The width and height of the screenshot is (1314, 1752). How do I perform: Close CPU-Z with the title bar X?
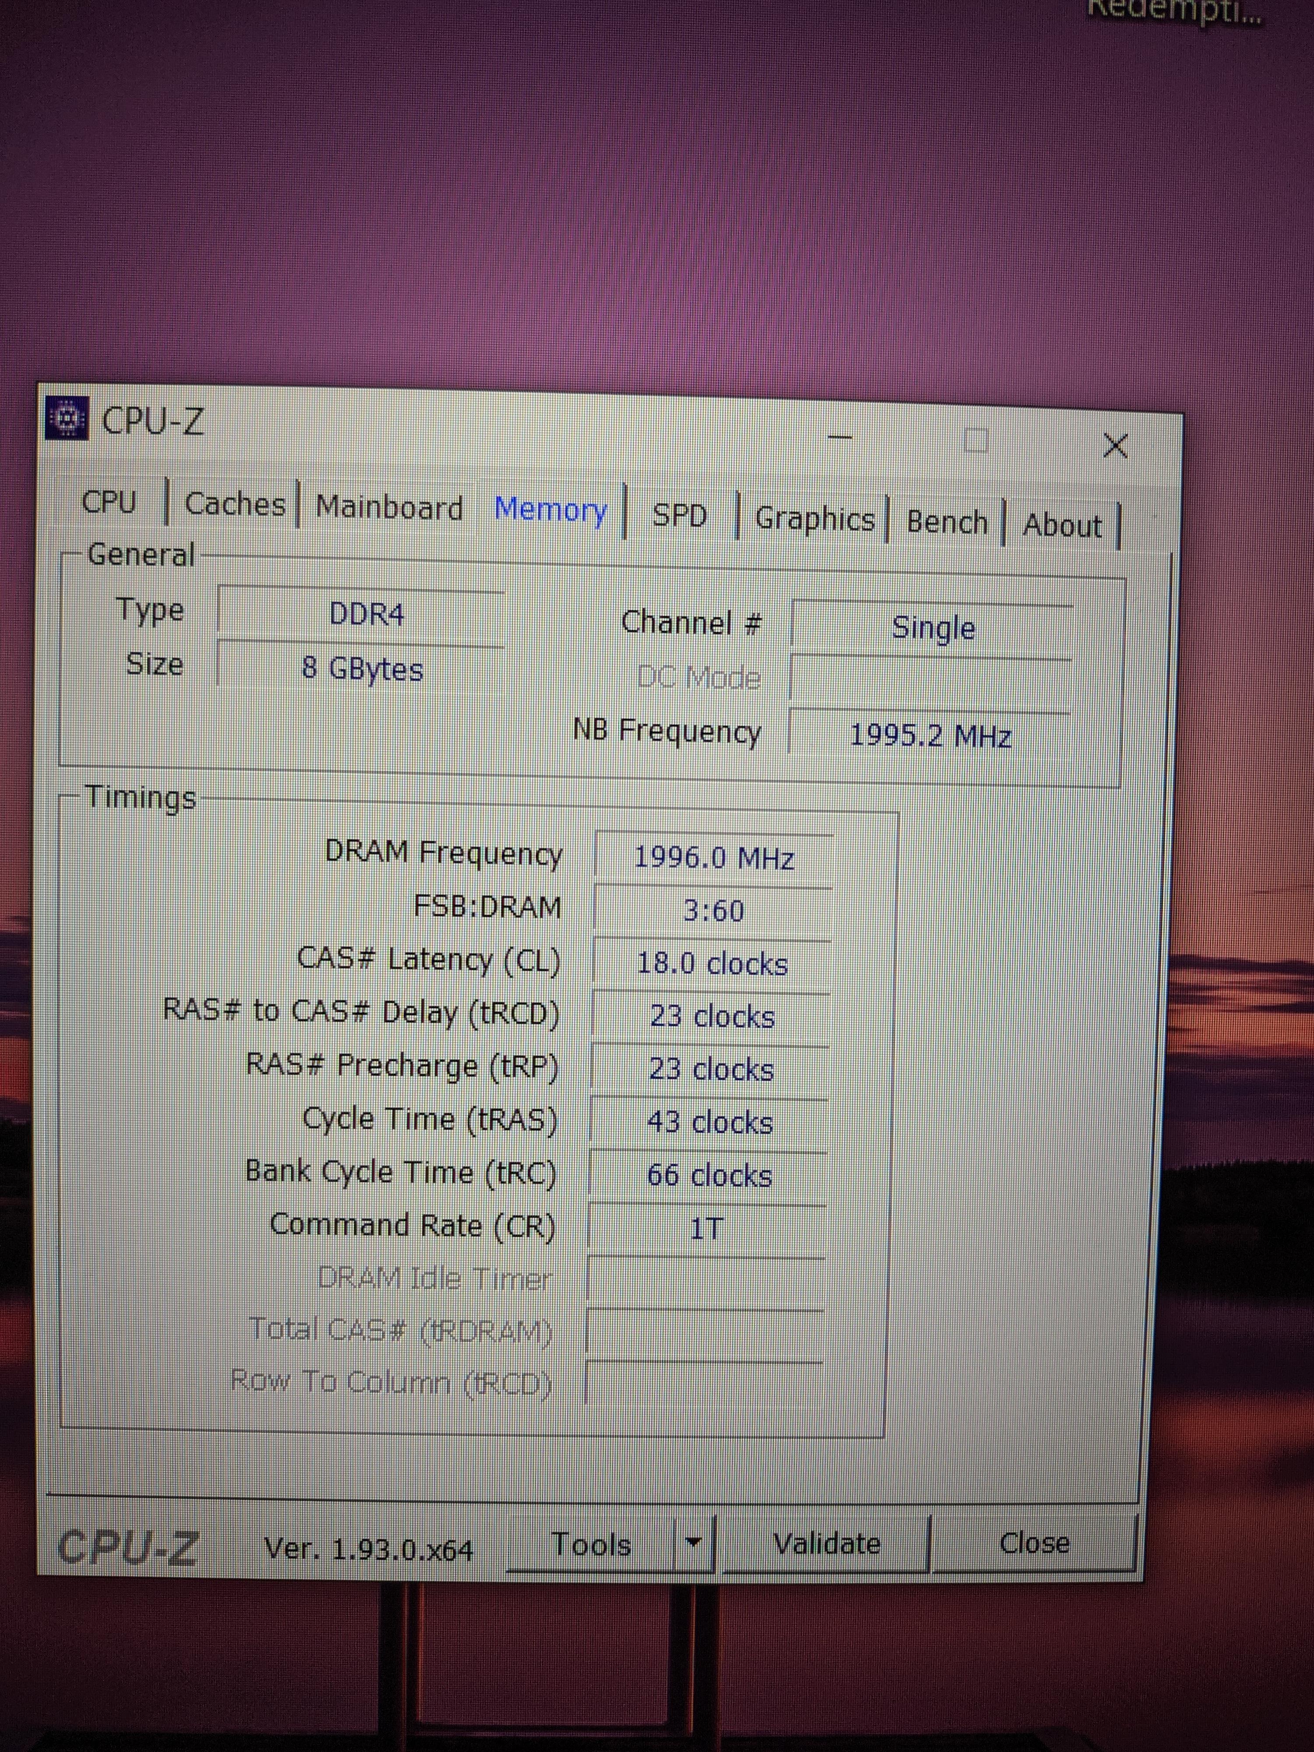click(x=1115, y=446)
